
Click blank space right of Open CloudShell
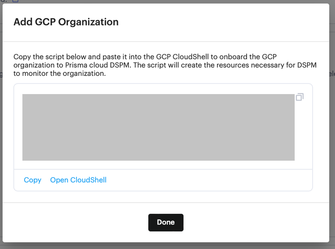click(x=209, y=180)
